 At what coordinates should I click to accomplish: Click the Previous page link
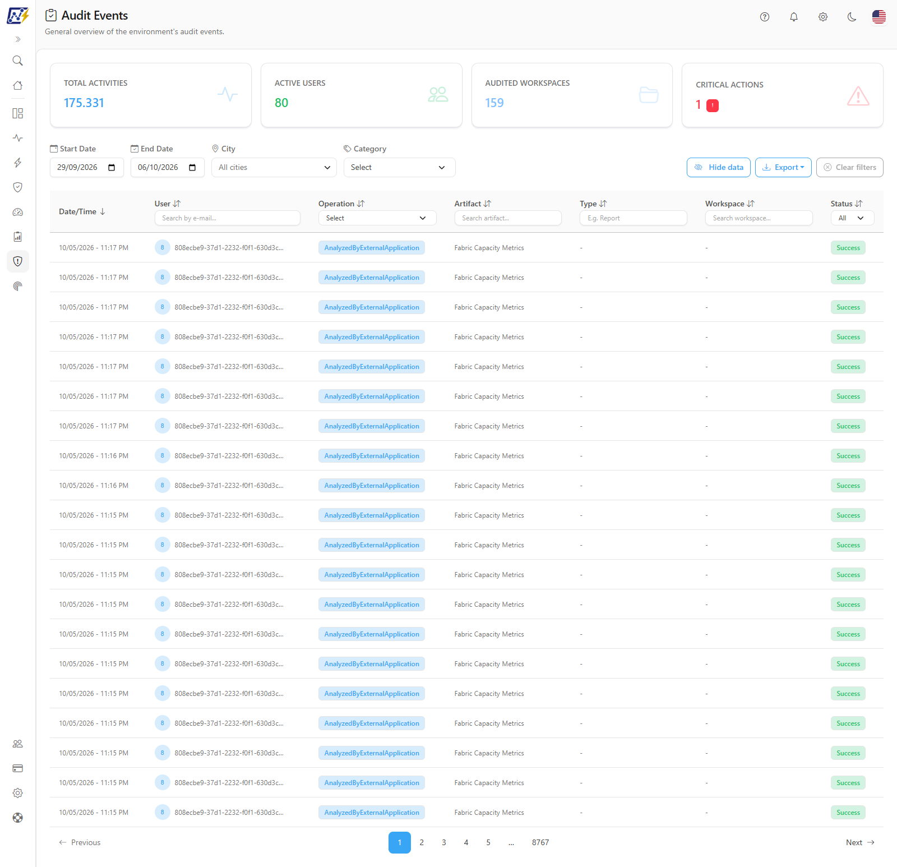tap(80, 842)
